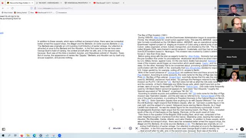Start autoplay of frames presentation

tap(130, 128)
